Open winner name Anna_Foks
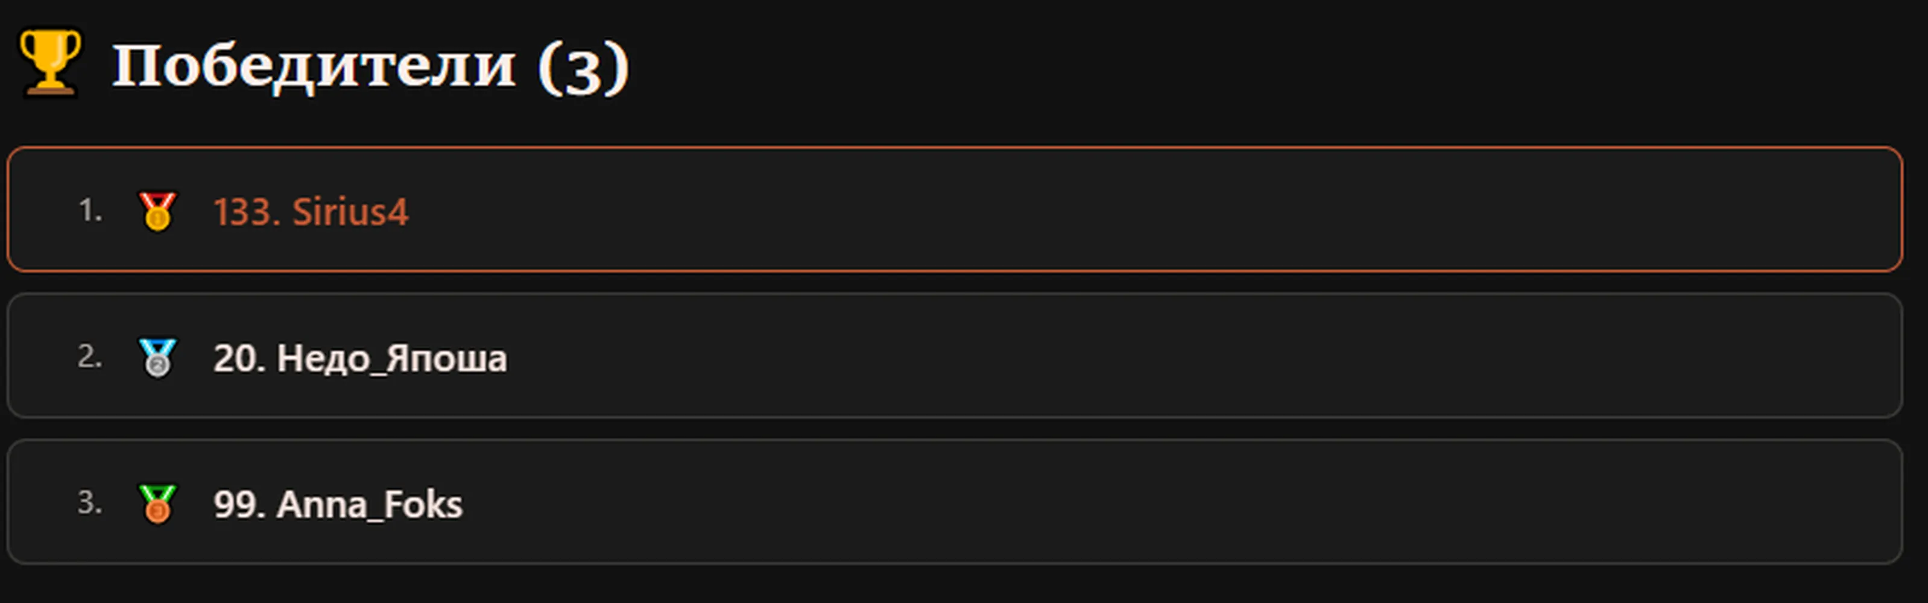 tap(370, 504)
